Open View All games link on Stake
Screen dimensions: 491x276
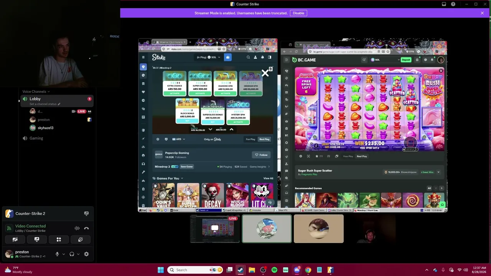click(x=269, y=178)
